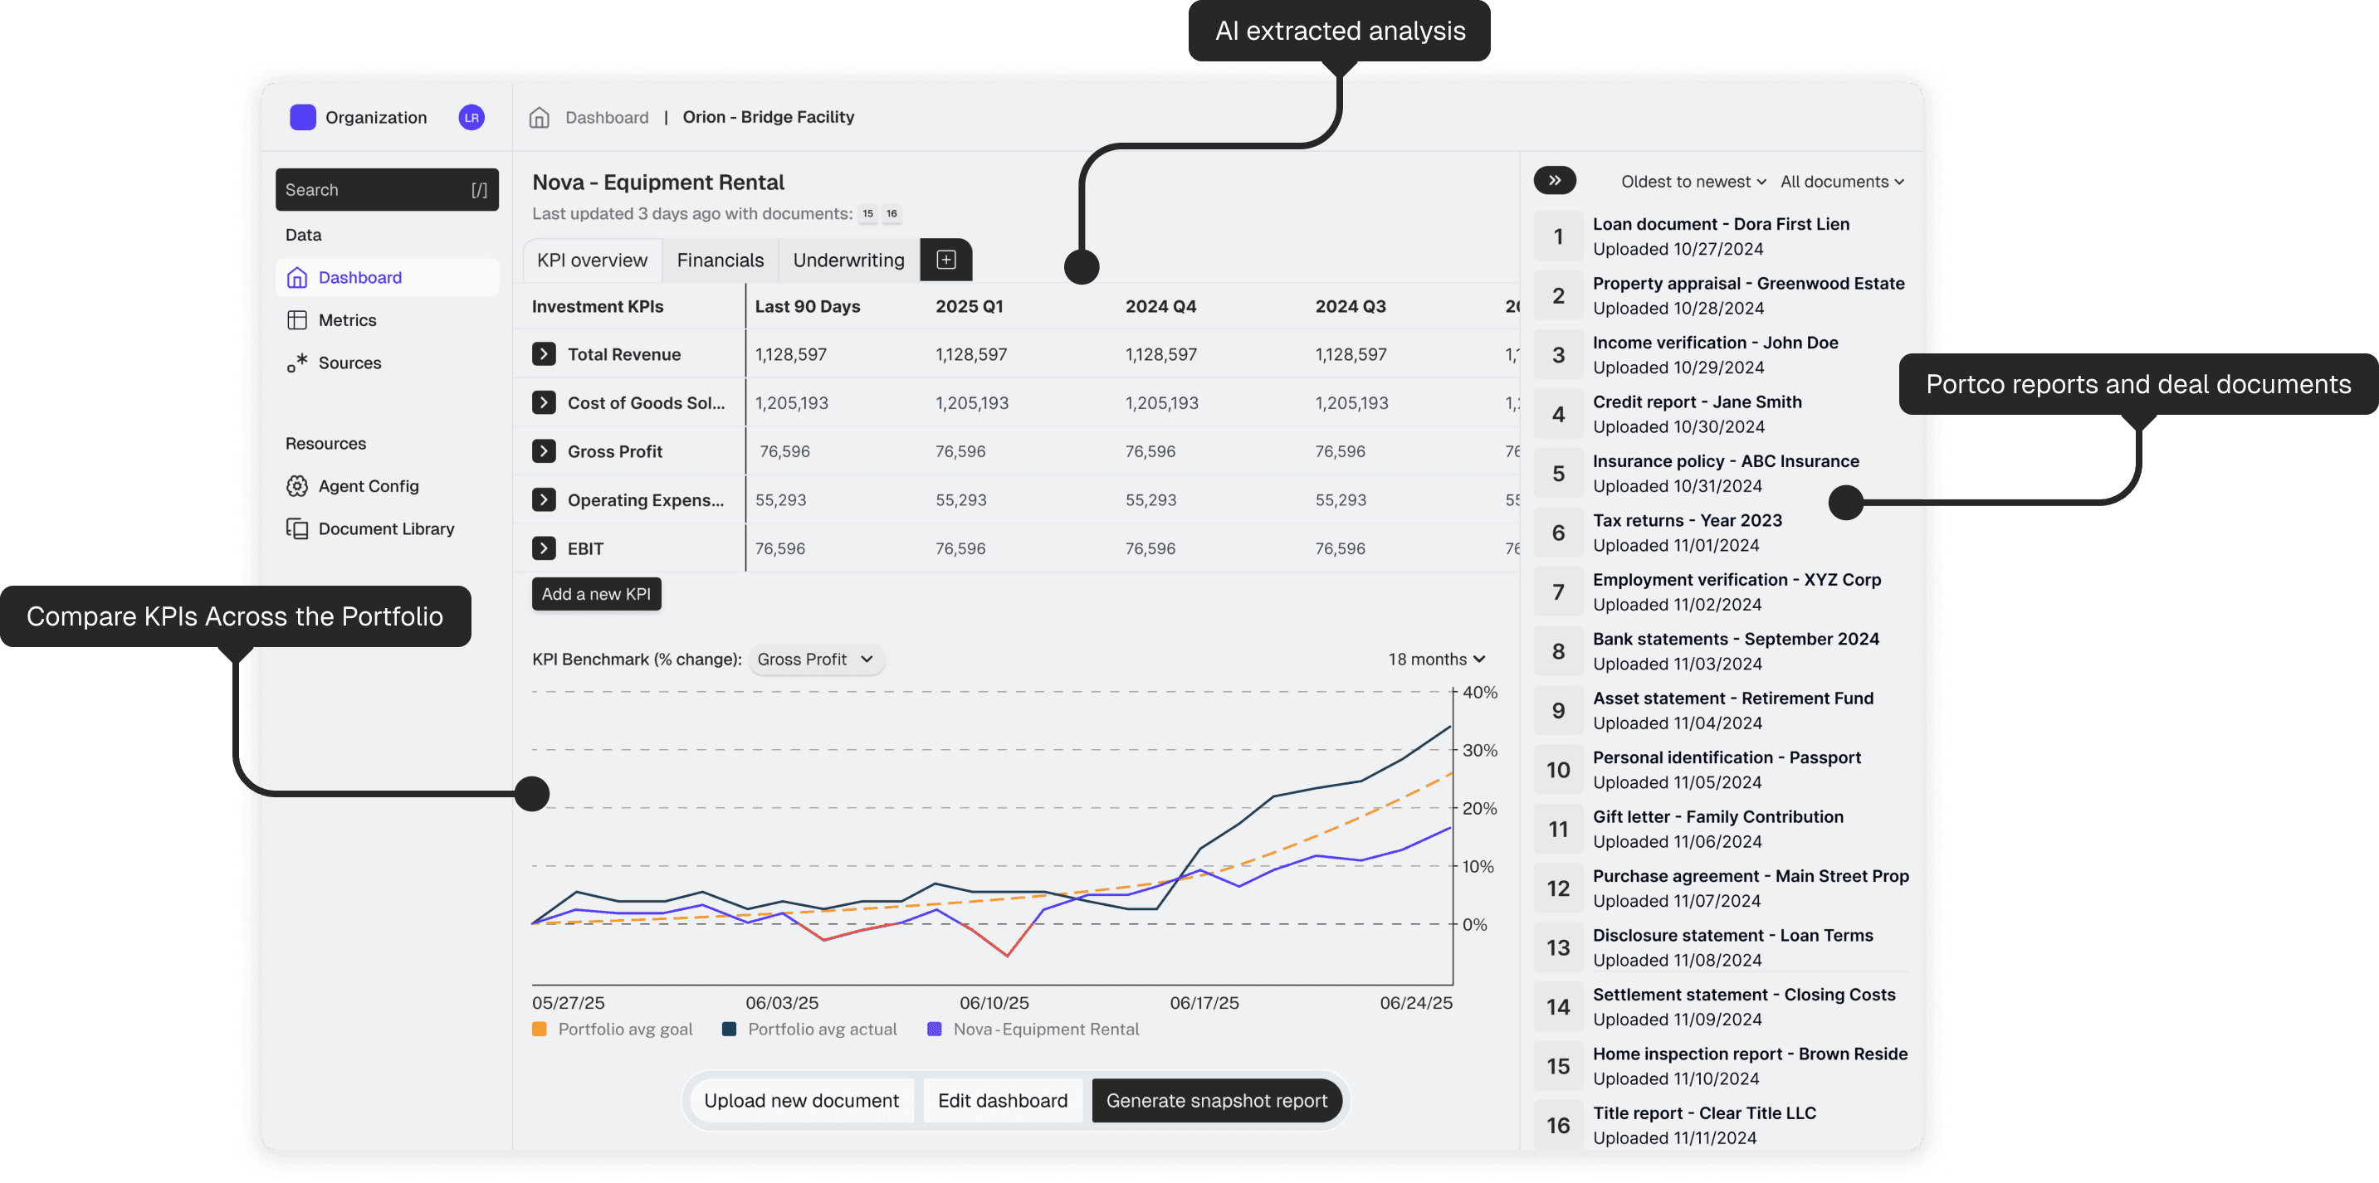The height and width of the screenshot is (1183, 2379).
Task: Go to Dashboard breadcrumb link
Action: pos(607,117)
